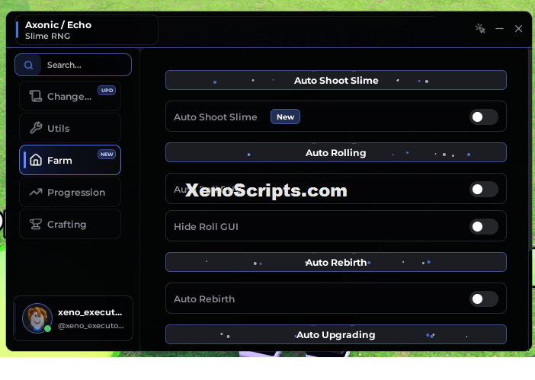Turn on Hide Roll GUI switch
This screenshot has height=380, width=535.
tap(483, 226)
